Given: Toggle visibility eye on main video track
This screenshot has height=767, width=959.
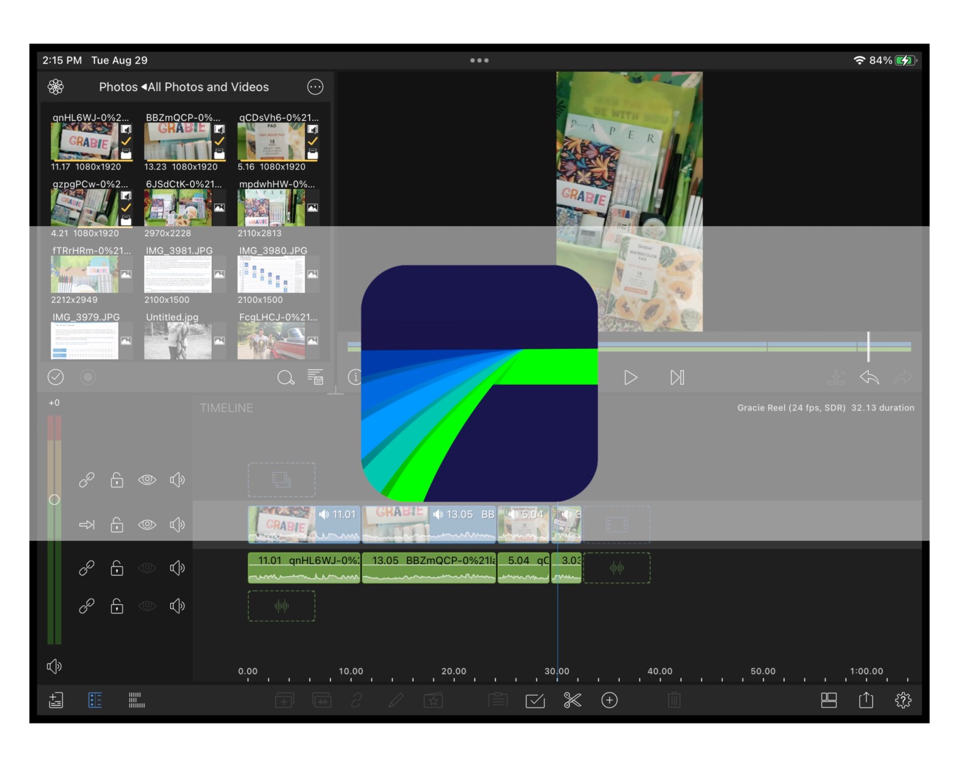Looking at the screenshot, I should pyautogui.click(x=147, y=525).
